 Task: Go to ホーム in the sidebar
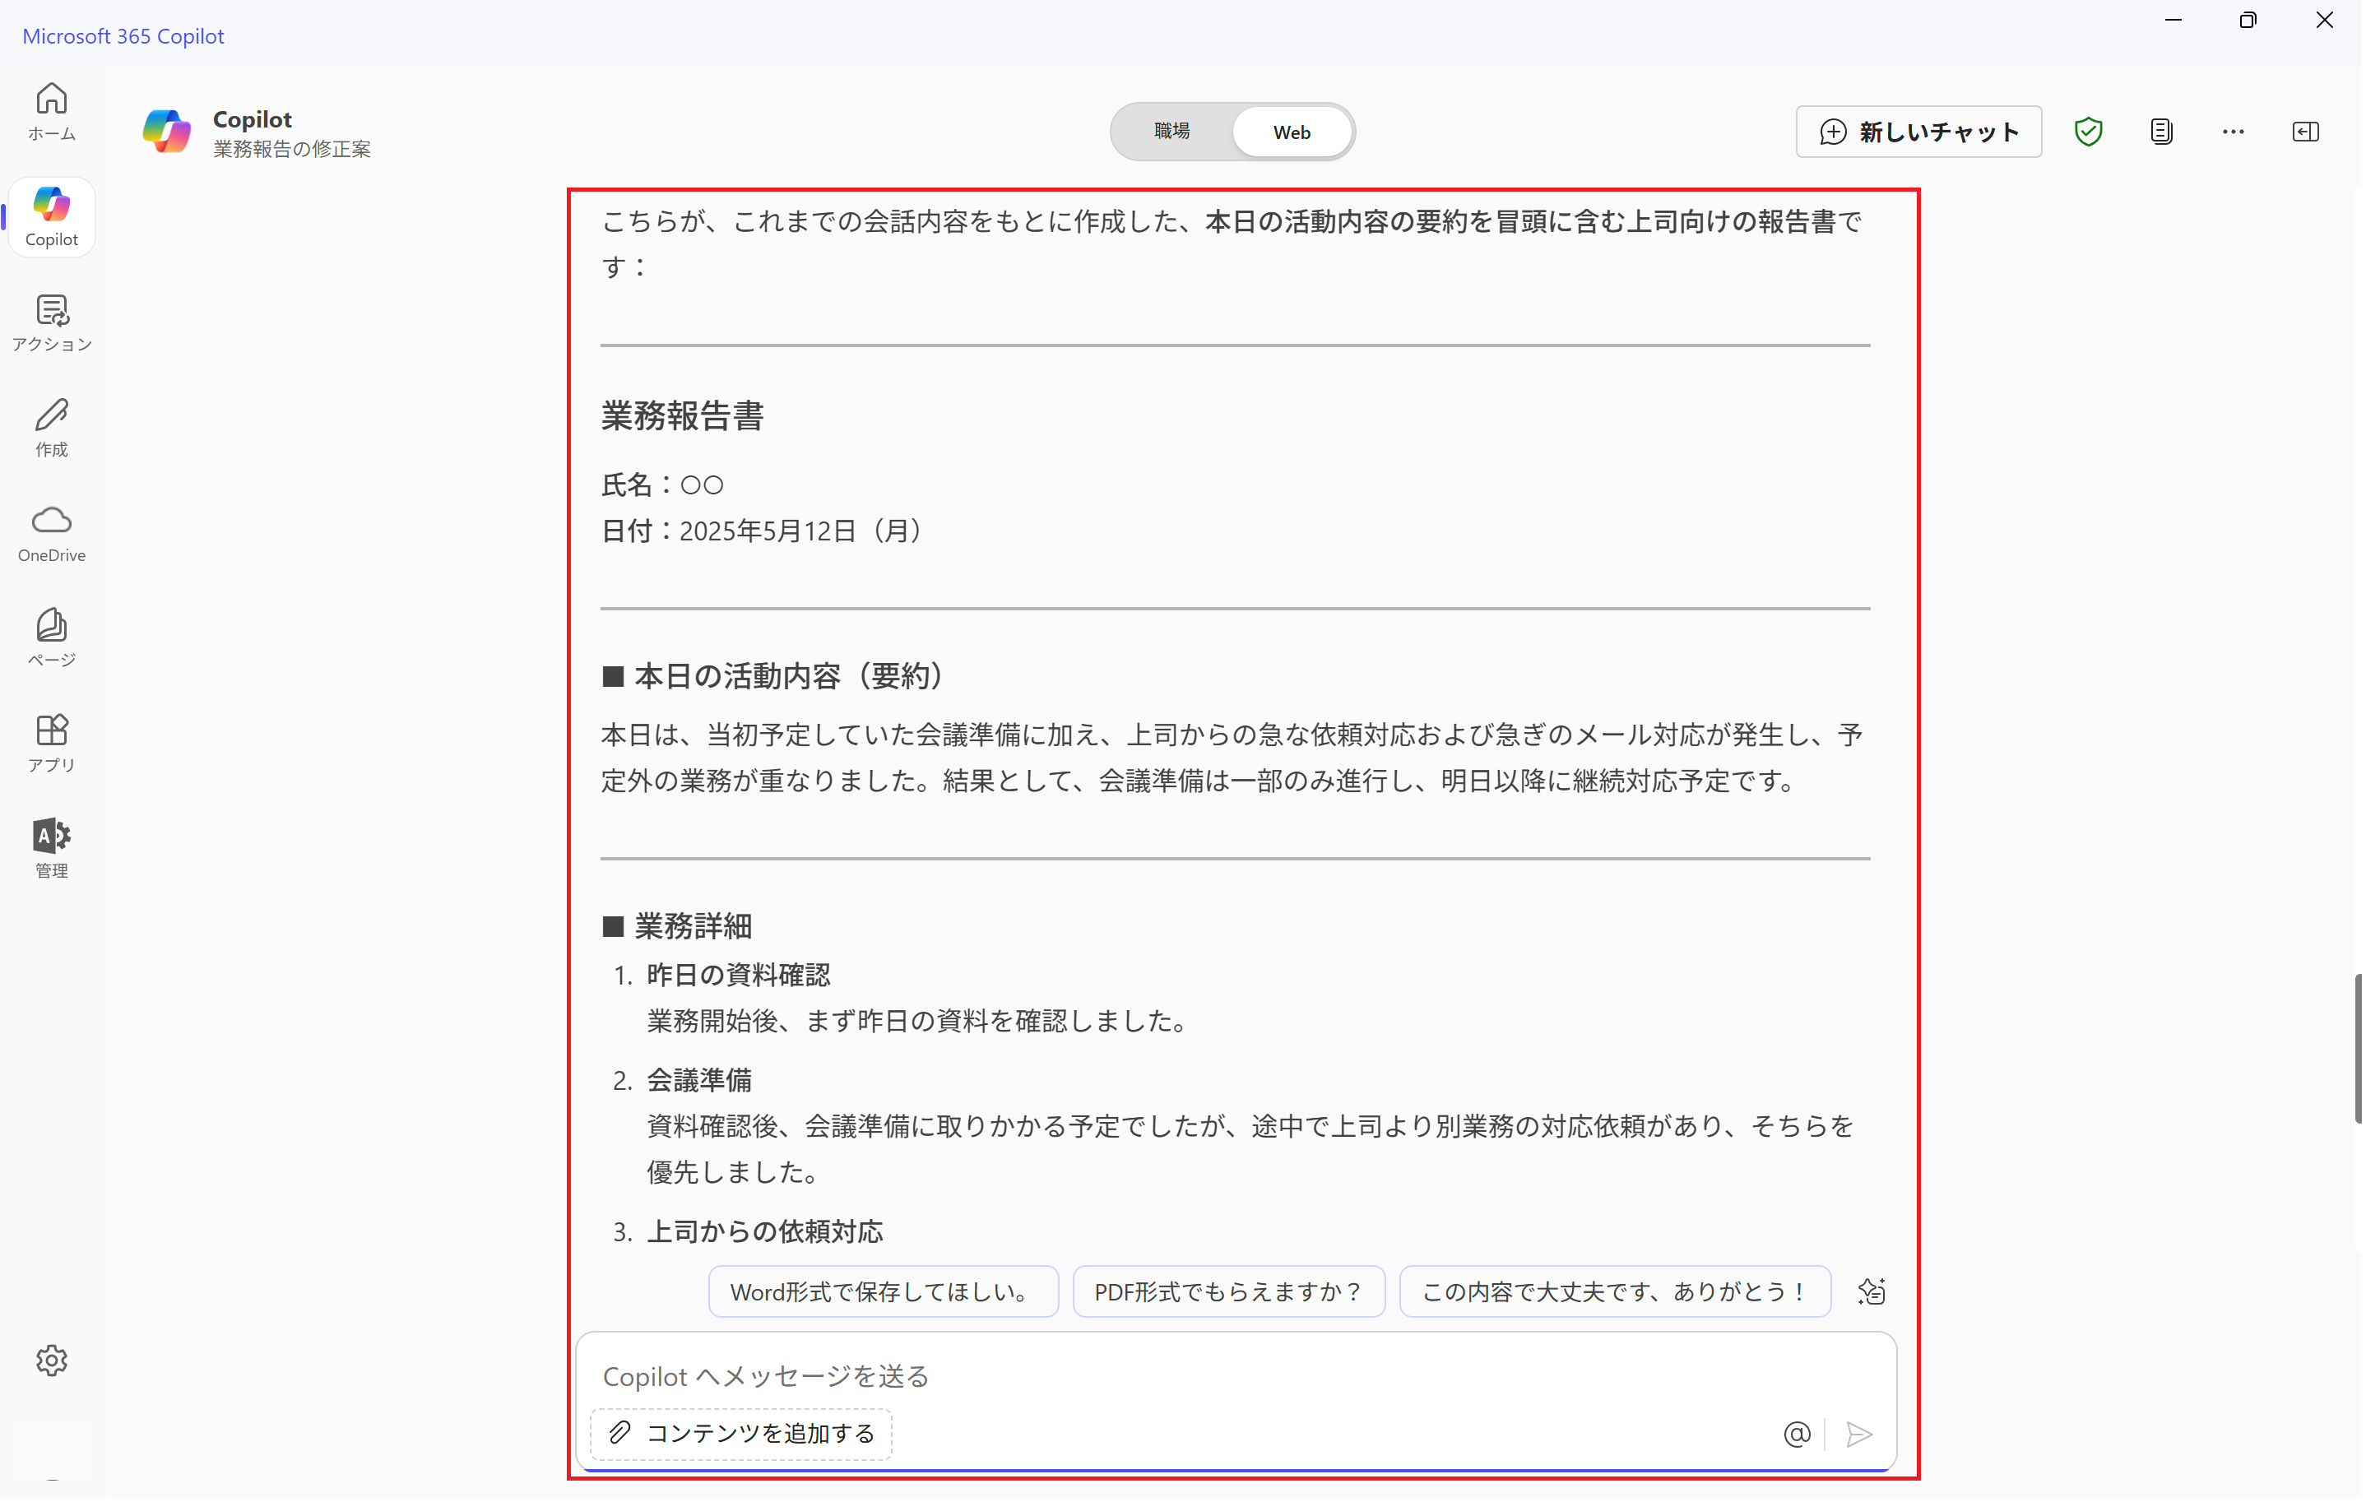coord(51,112)
